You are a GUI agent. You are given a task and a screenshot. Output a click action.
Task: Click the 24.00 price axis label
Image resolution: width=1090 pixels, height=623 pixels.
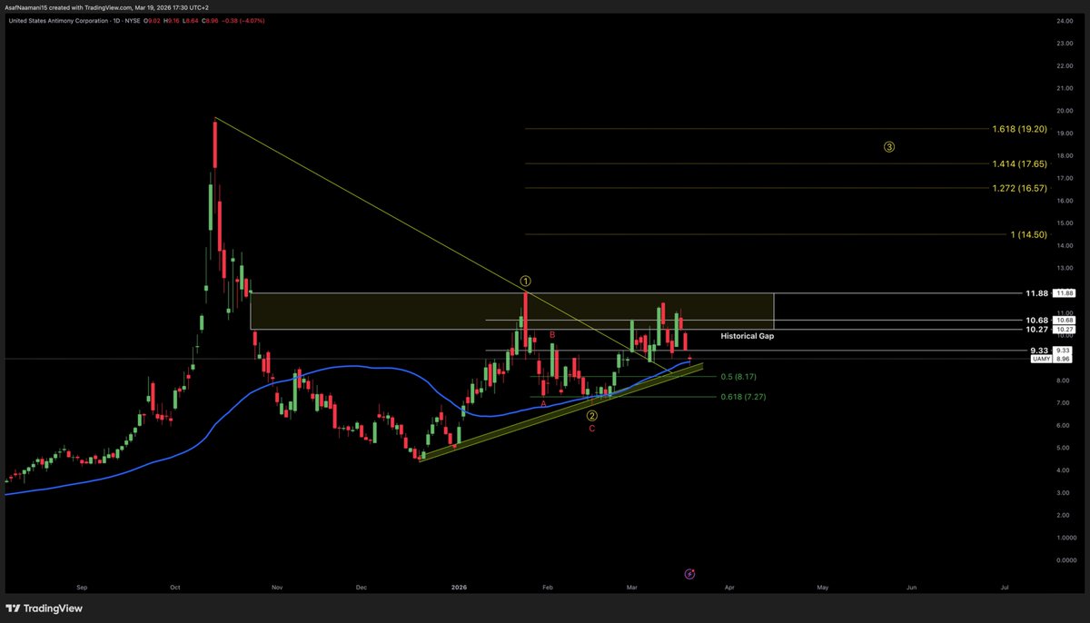(x=1065, y=21)
